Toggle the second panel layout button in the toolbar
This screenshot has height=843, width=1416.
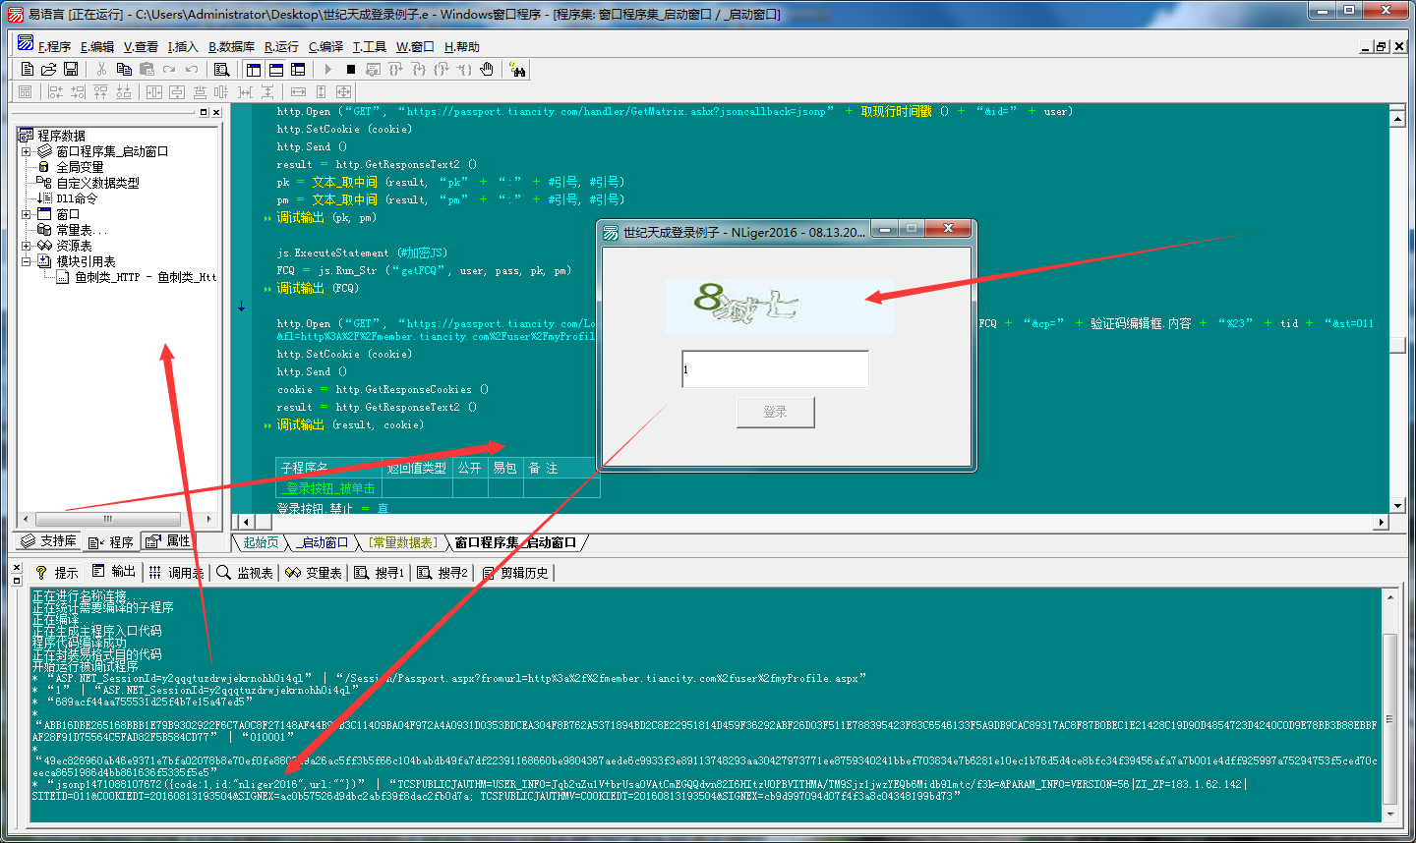coord(276,69)
